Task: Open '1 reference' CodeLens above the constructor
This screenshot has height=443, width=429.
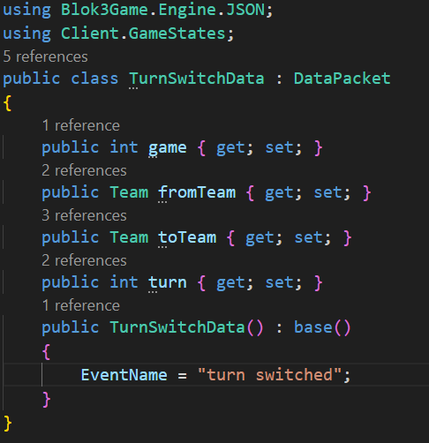Action: coord(81,305)
